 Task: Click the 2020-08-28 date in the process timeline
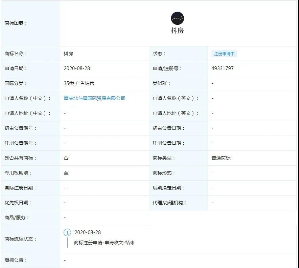88,232
